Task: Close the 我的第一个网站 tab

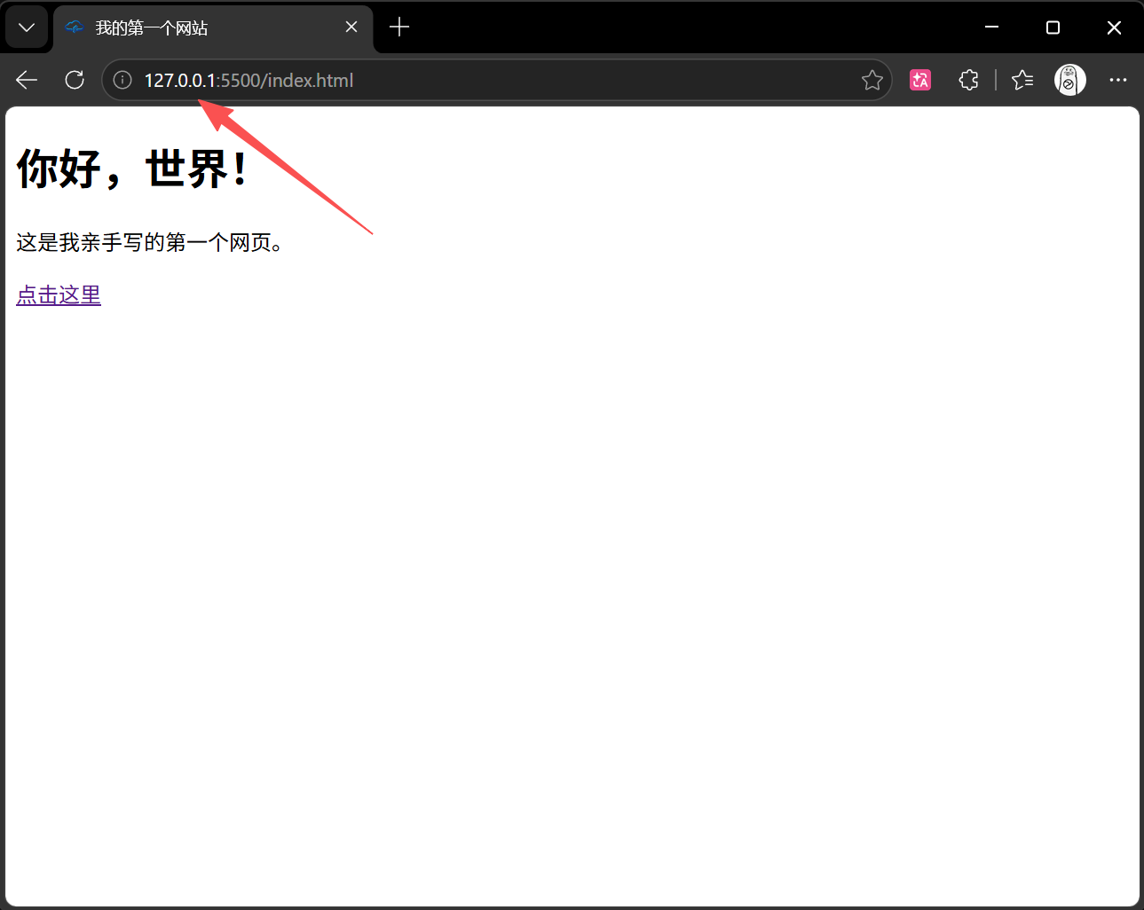Action: click(x=351, y=27)
